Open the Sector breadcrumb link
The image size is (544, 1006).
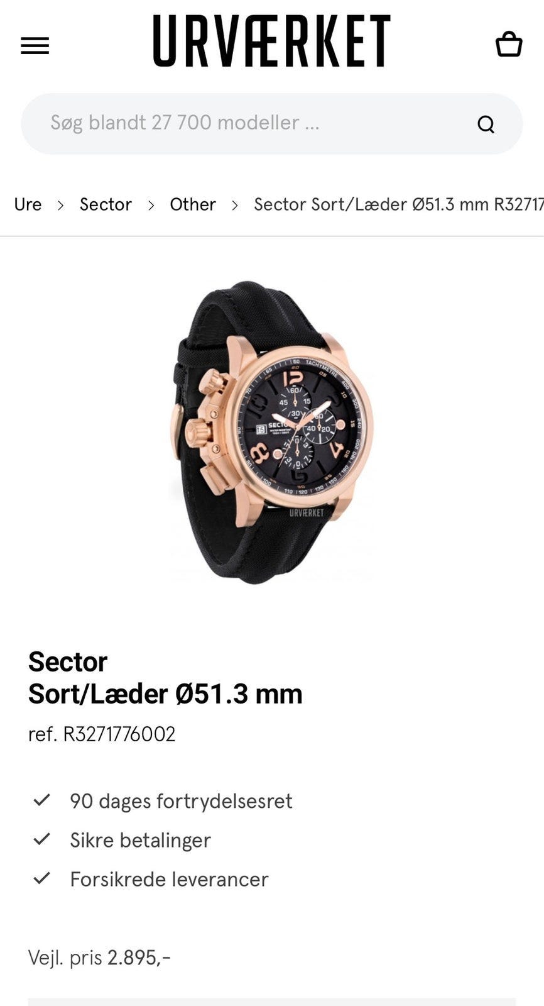click(106, 204)
